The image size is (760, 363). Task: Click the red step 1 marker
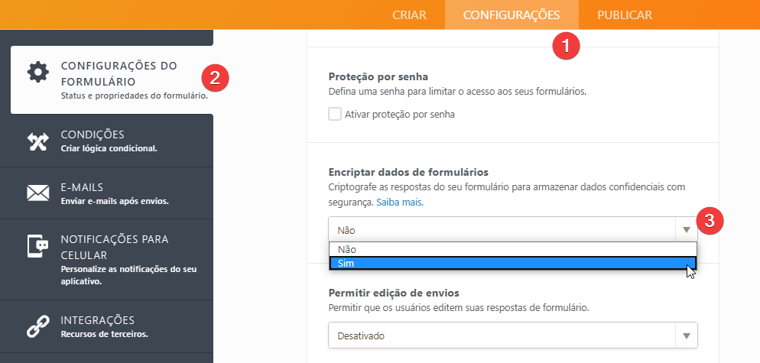(x=566, y=46)
